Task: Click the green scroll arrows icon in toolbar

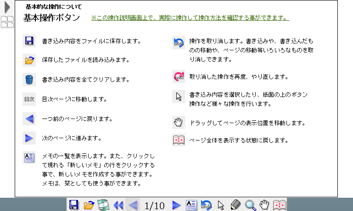Action: tap(103, 205)
